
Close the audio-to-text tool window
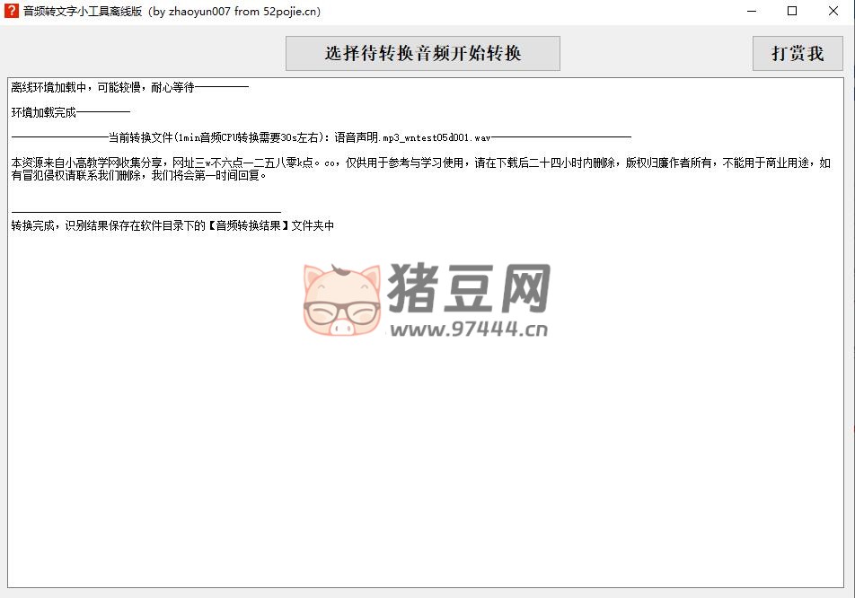click(833, 11)
